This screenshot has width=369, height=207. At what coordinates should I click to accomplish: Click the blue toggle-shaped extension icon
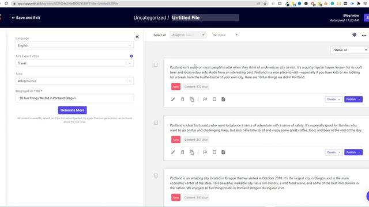pos(352,3)
